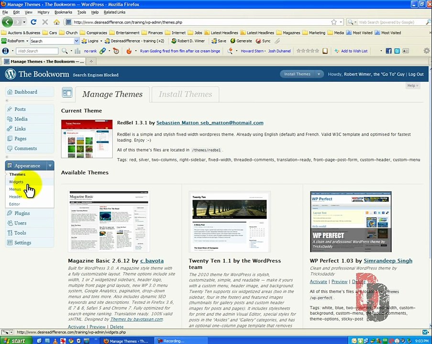
Task: Stop loading with the X icon
Action: coord(45,22)
